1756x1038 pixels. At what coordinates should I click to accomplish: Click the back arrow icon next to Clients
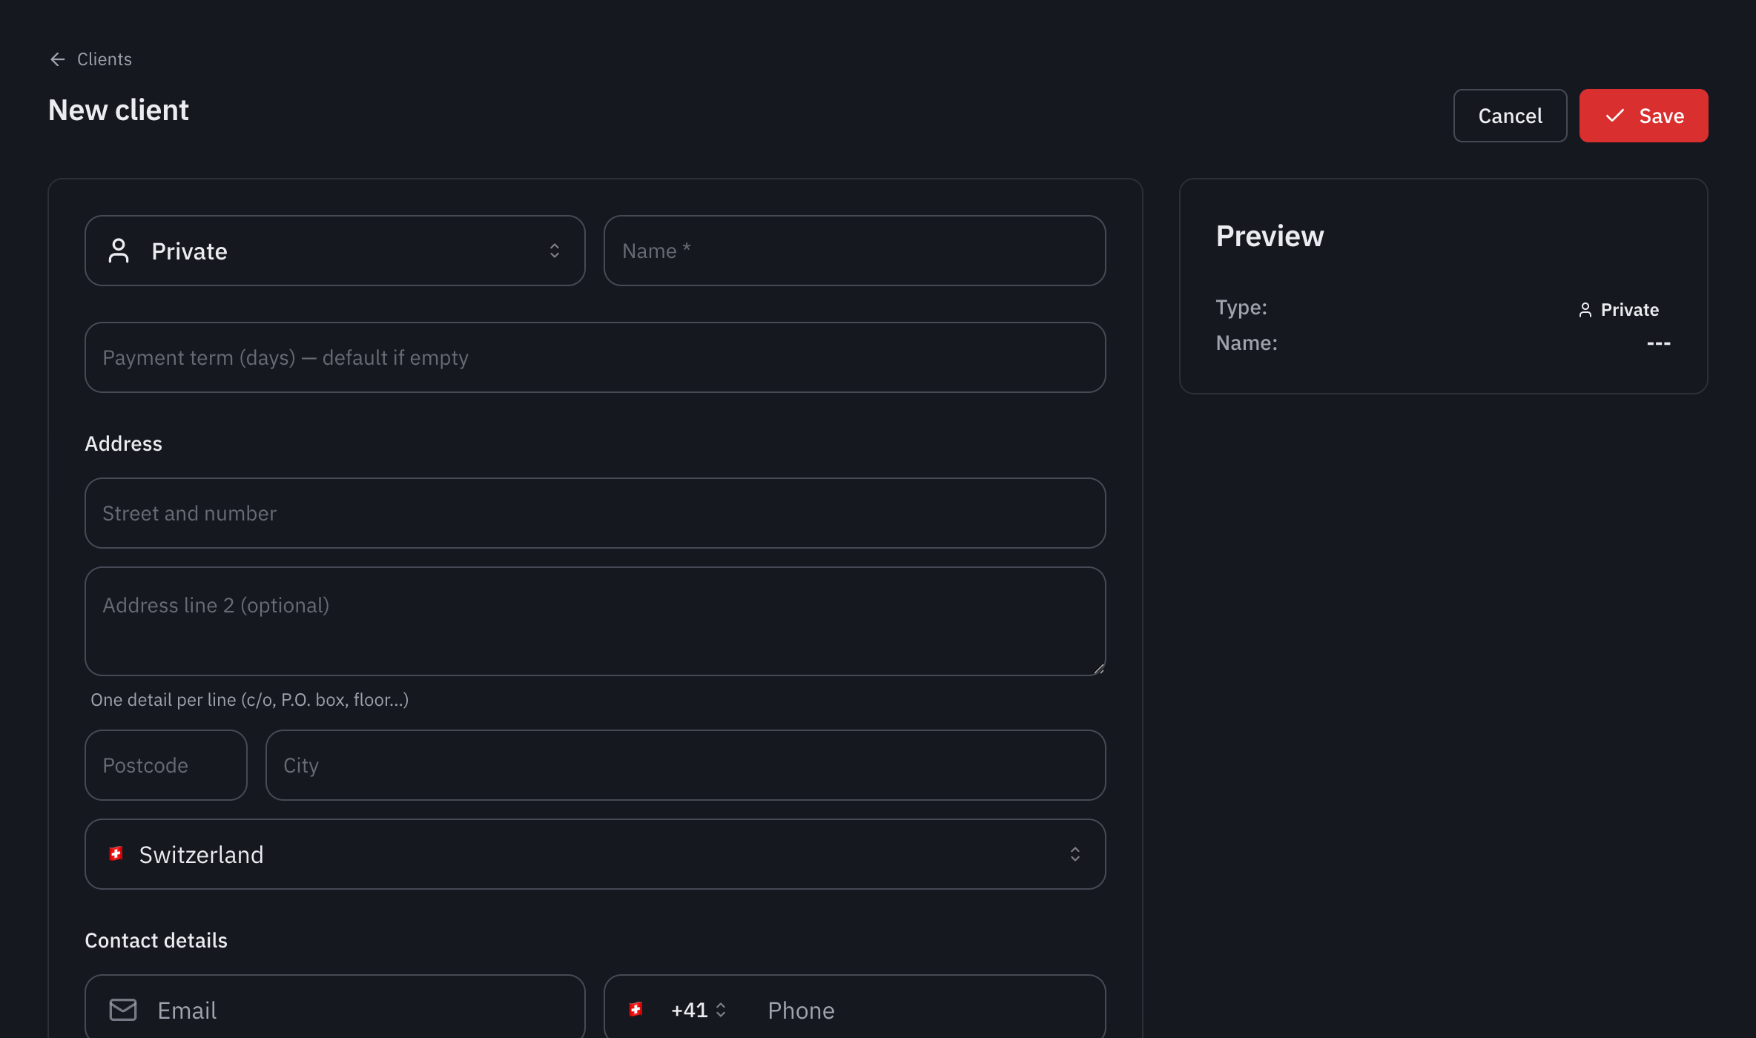tap(57, 59)
